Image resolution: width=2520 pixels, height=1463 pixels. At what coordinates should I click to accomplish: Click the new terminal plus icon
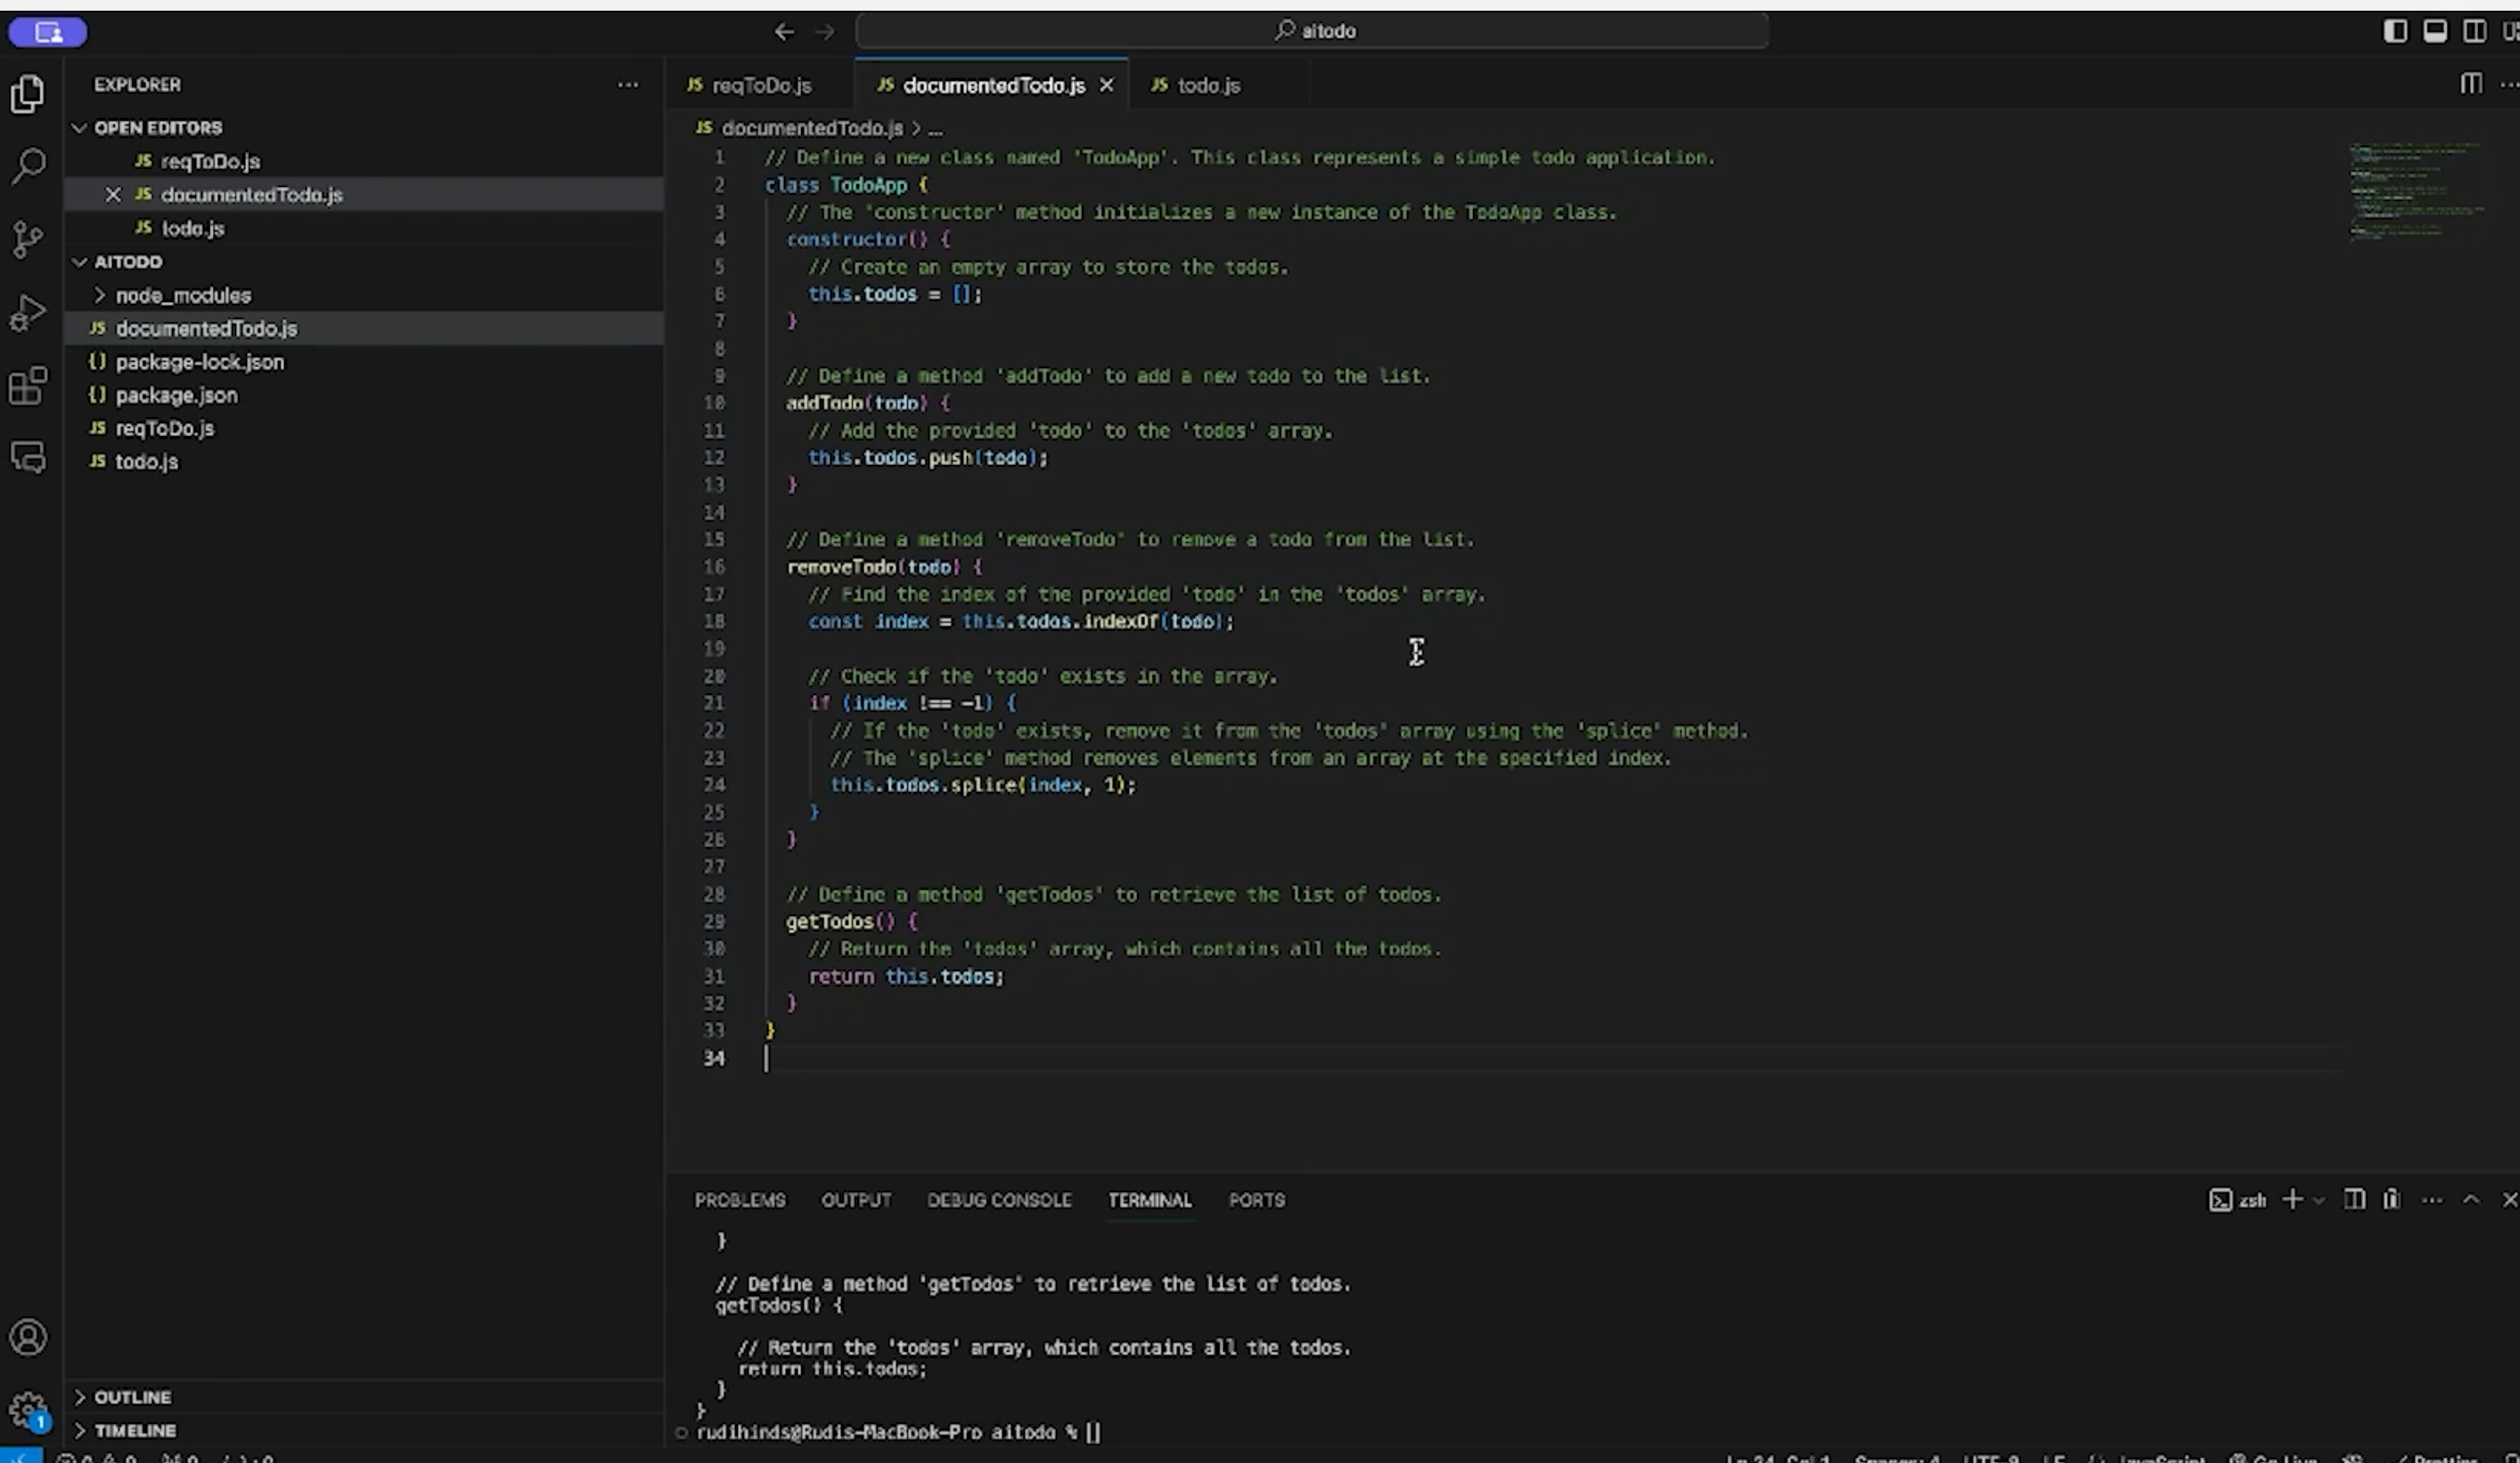(x=2292, y=1199)
